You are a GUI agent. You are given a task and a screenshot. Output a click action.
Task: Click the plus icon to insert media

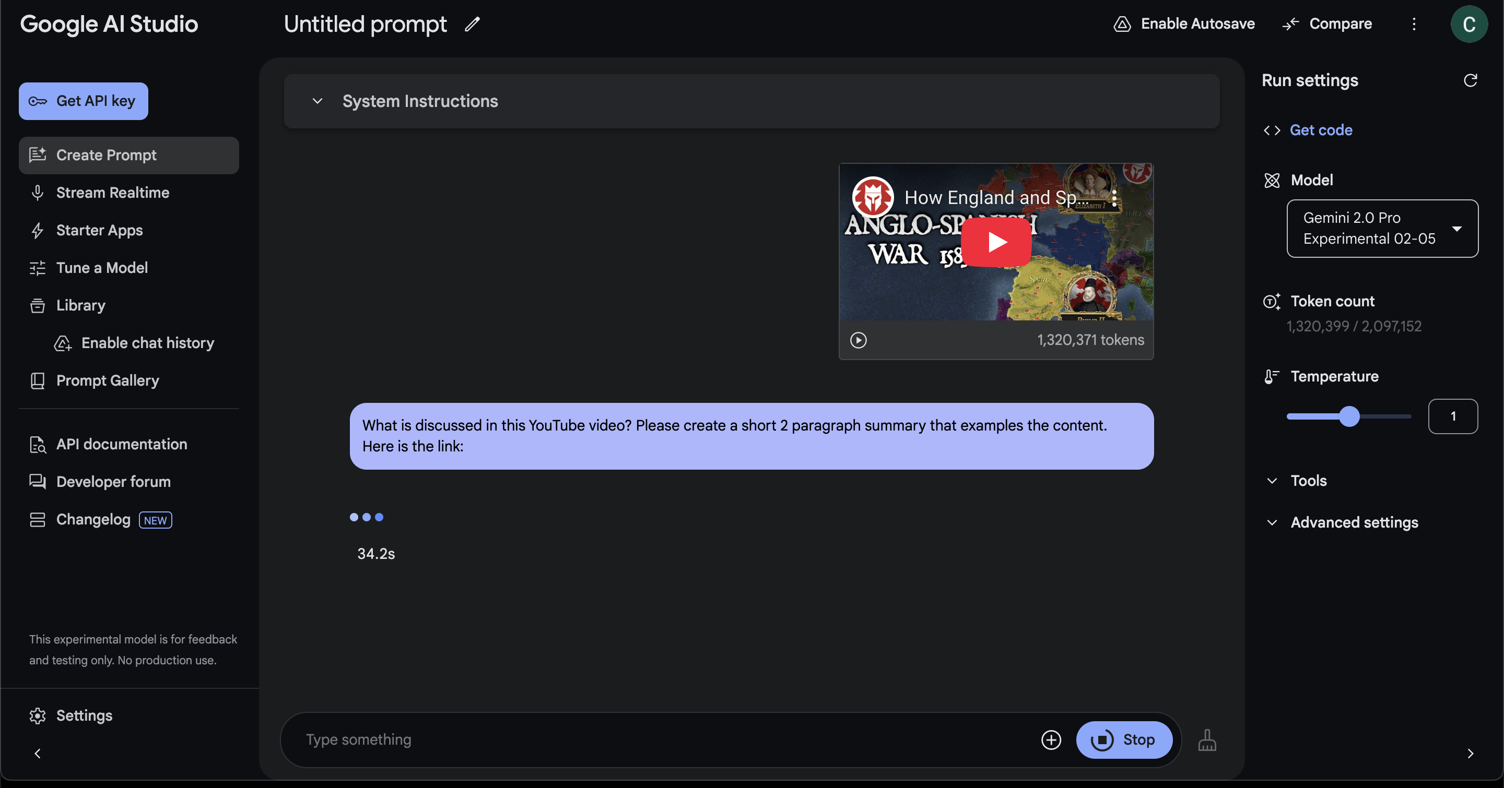pos(1051,739)
